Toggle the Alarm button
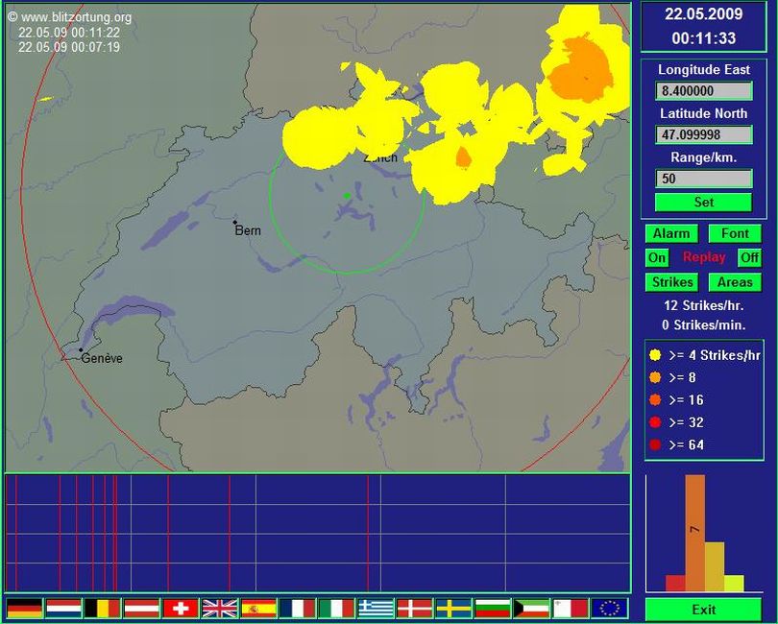The width and height of the screenshot is (778, 624). coord(671,233)
